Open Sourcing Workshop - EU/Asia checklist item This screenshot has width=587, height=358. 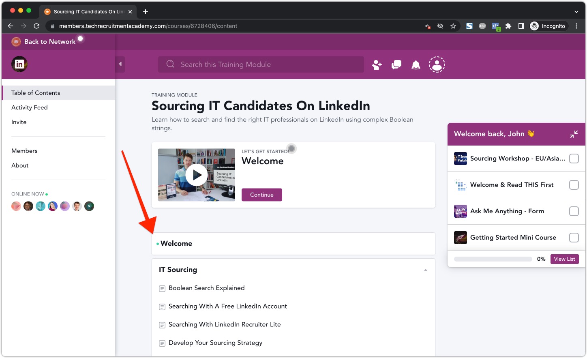517,159
